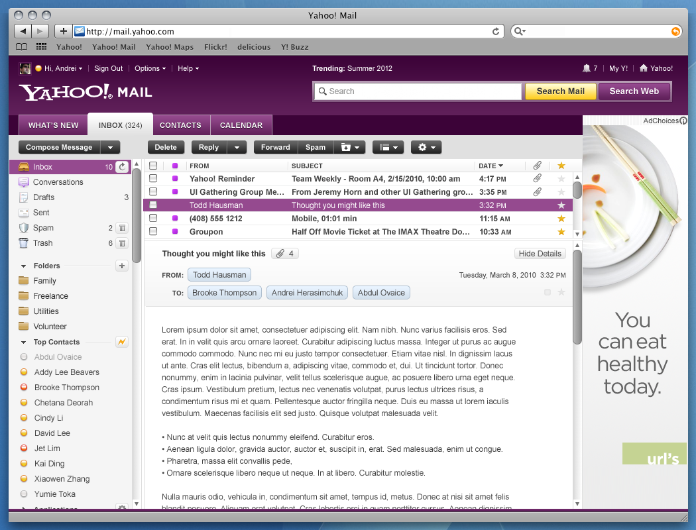Open the gear settings dropdown

pyautogui.click(x=427, y=147)
